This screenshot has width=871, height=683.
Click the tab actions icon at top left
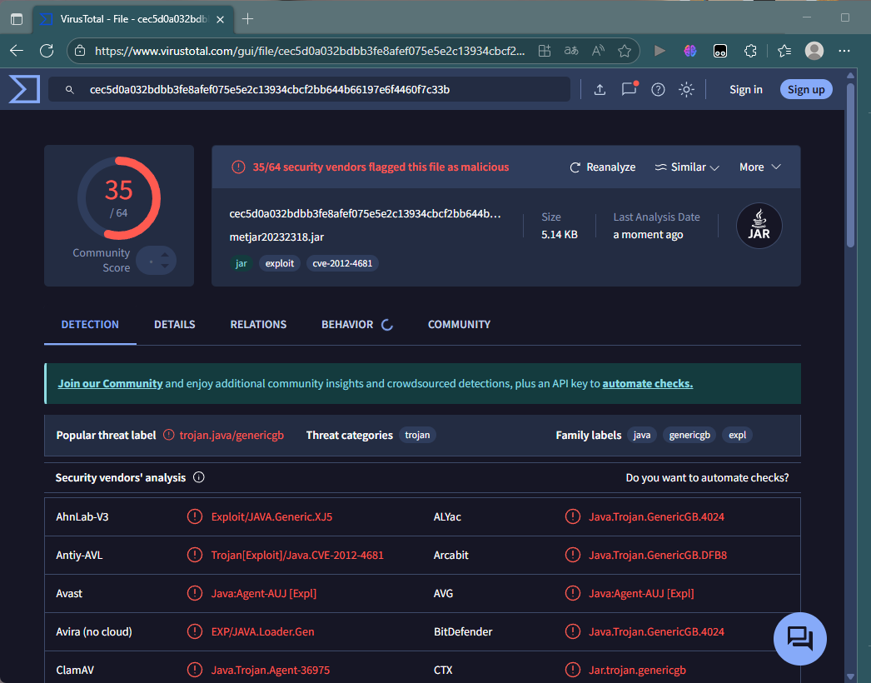coord(17,19)
